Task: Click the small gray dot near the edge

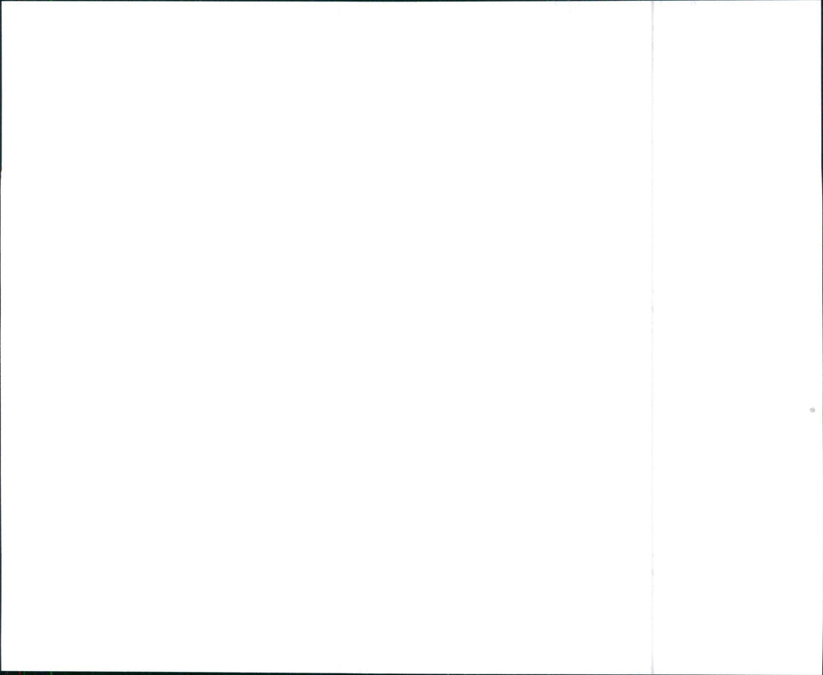Action: click(812, 410)
